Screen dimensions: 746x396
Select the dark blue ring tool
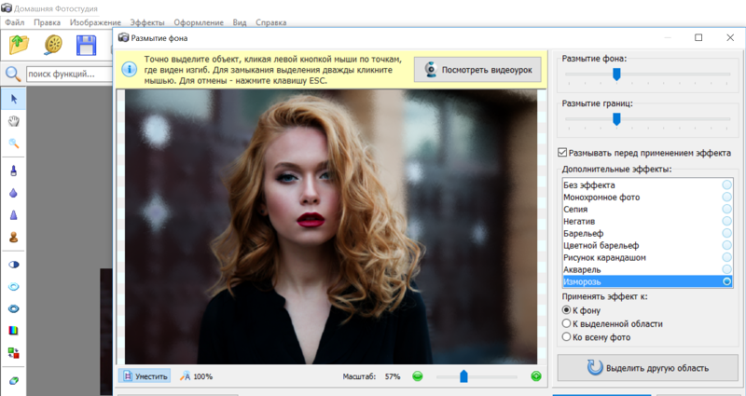(x=14, y=308)
